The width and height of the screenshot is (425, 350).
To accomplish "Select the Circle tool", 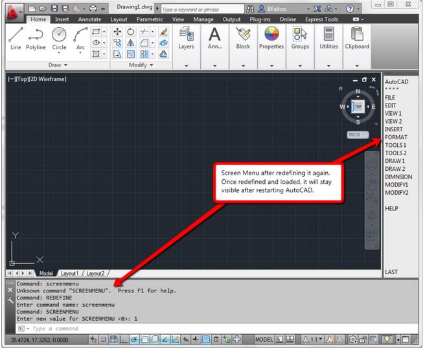I will tap(59, 39).
